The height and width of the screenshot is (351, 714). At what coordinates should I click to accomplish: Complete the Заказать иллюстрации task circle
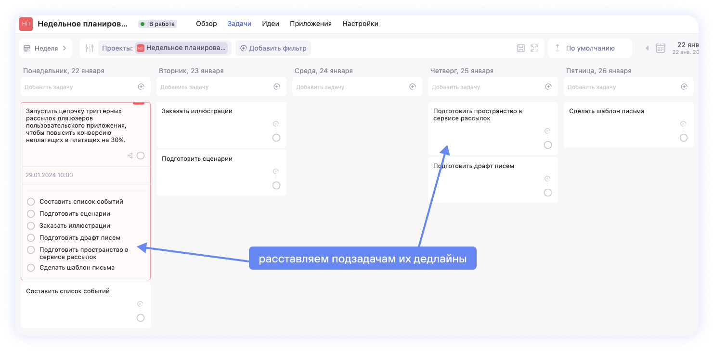pos(276,137)
